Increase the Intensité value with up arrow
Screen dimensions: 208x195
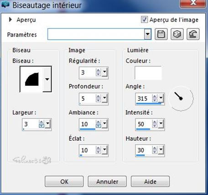pos(155,122)
